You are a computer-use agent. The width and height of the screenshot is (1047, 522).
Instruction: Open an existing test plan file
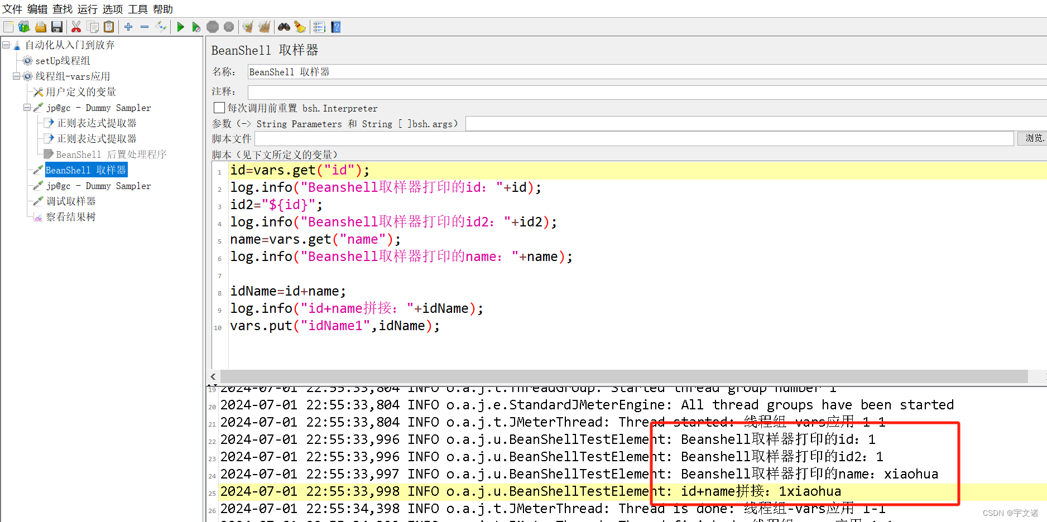(40, 26)
